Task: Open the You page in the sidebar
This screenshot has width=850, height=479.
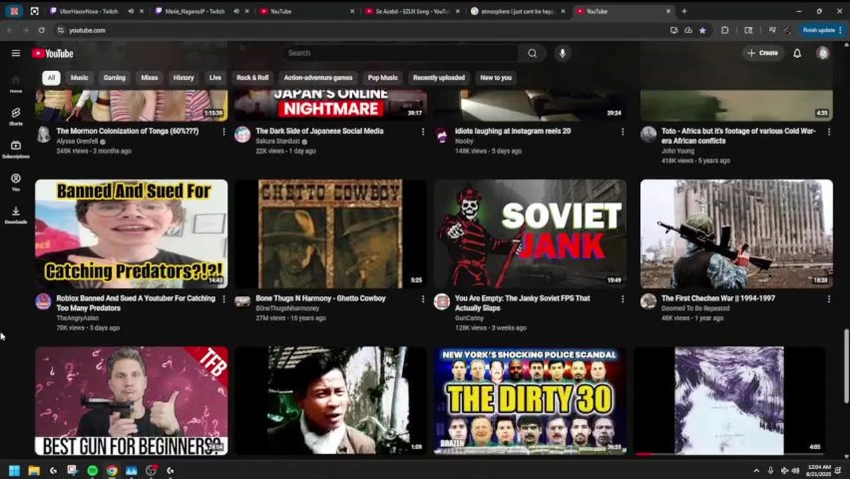Action: pos(16,182)
